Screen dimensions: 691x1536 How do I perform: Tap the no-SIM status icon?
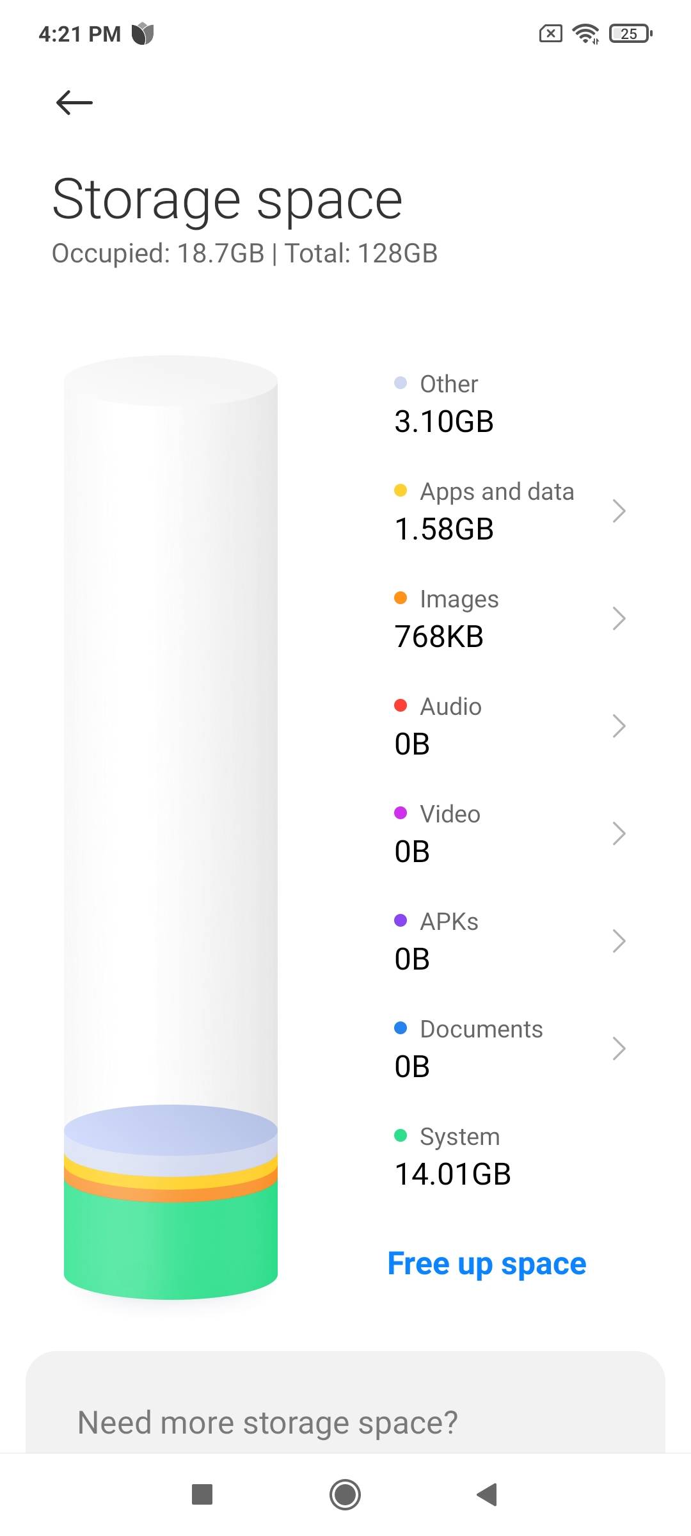[550, 33]
